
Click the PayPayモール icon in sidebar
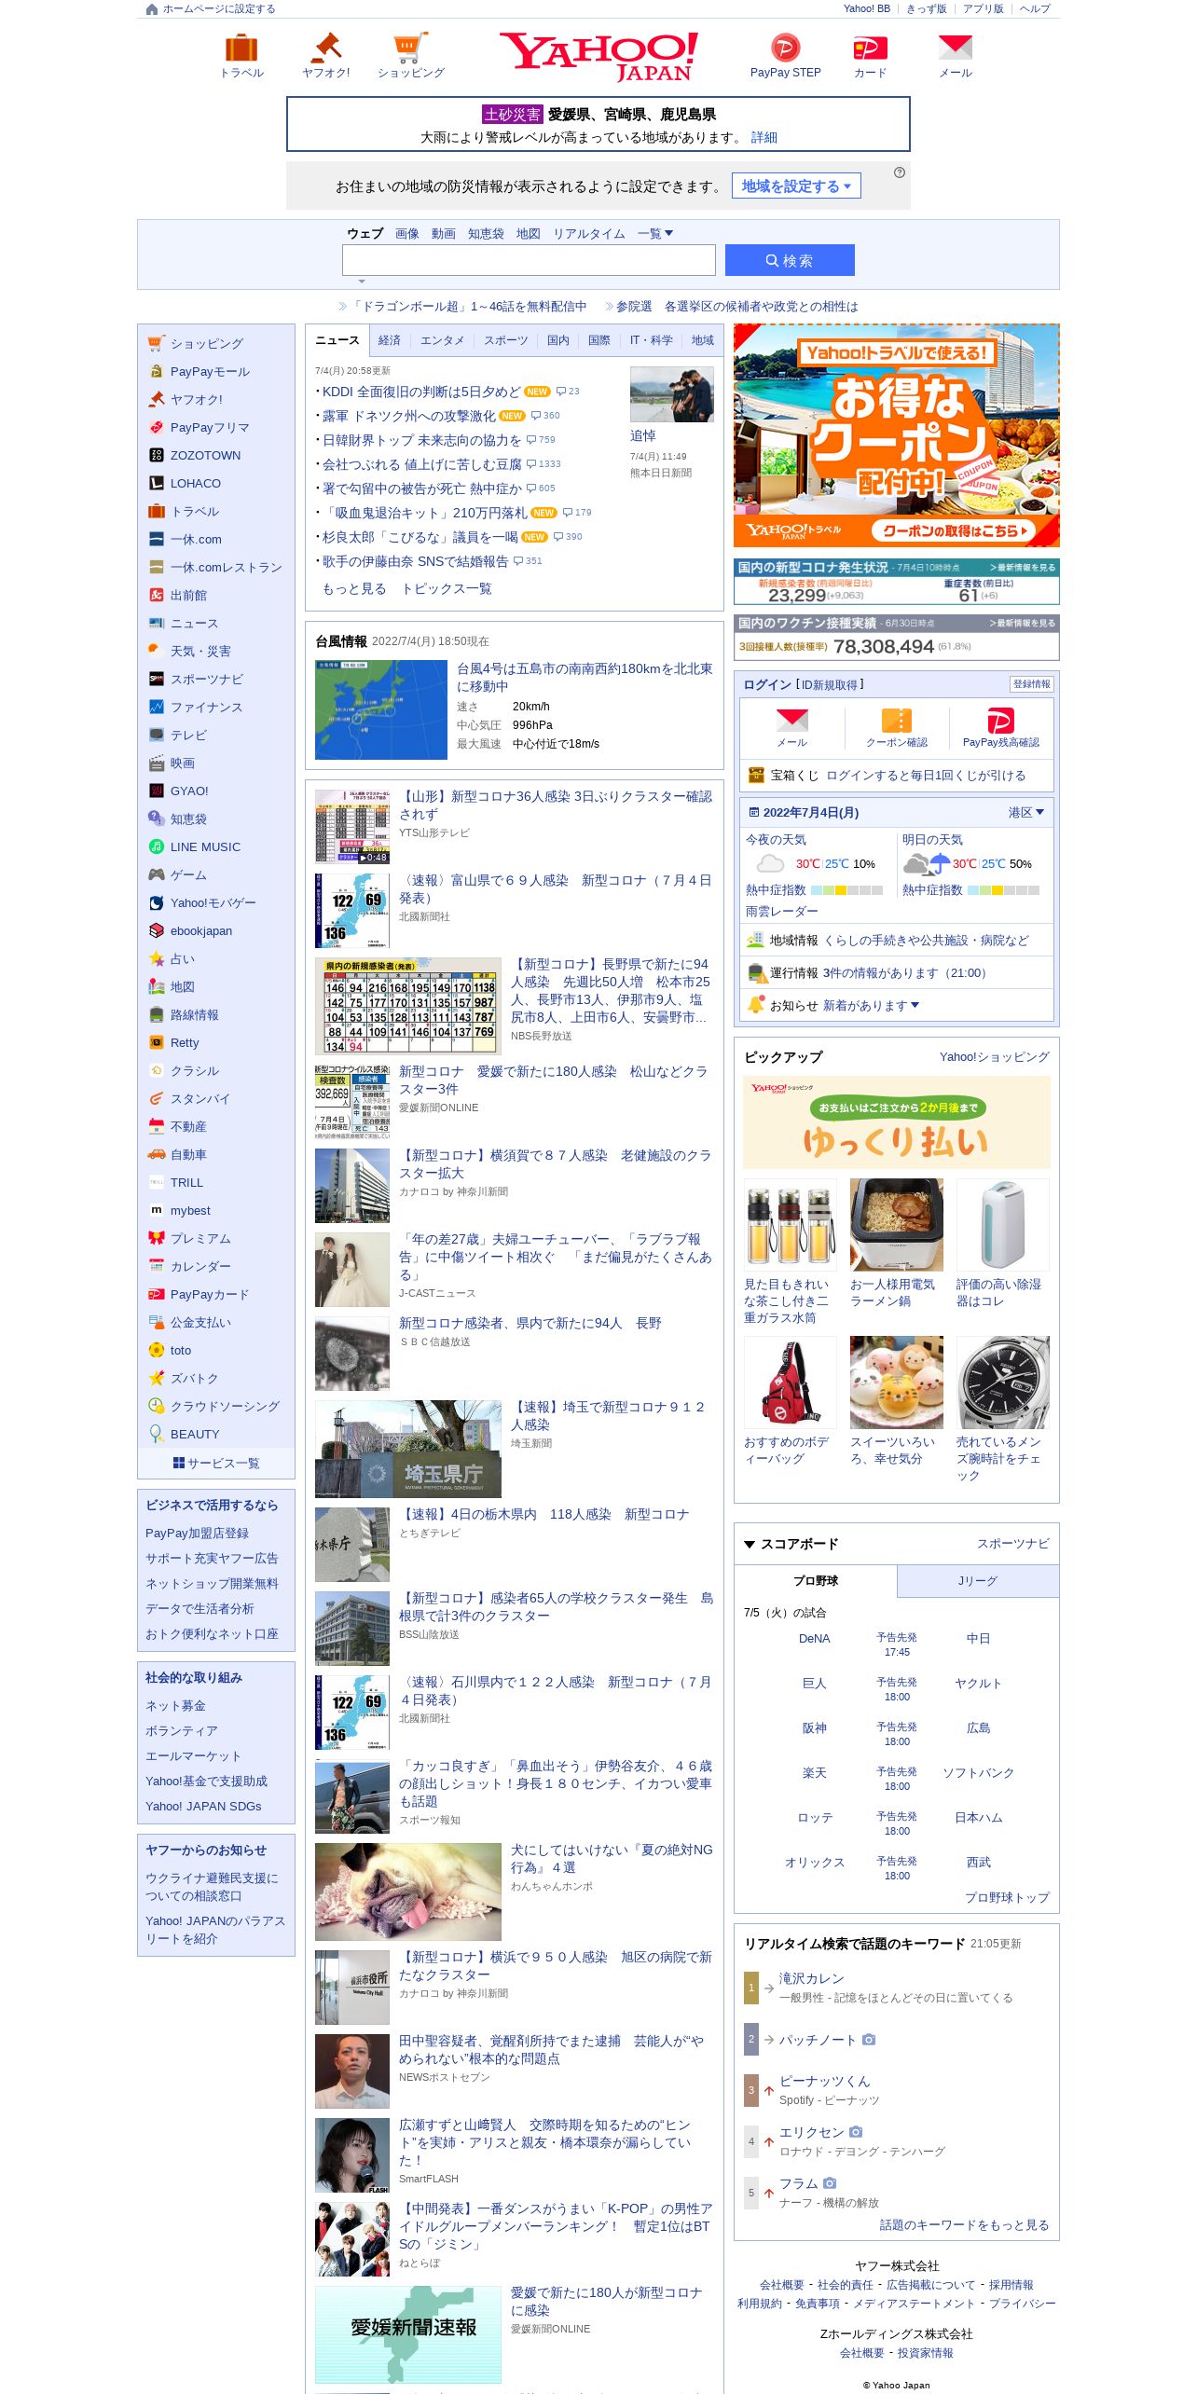coord(156,371)
